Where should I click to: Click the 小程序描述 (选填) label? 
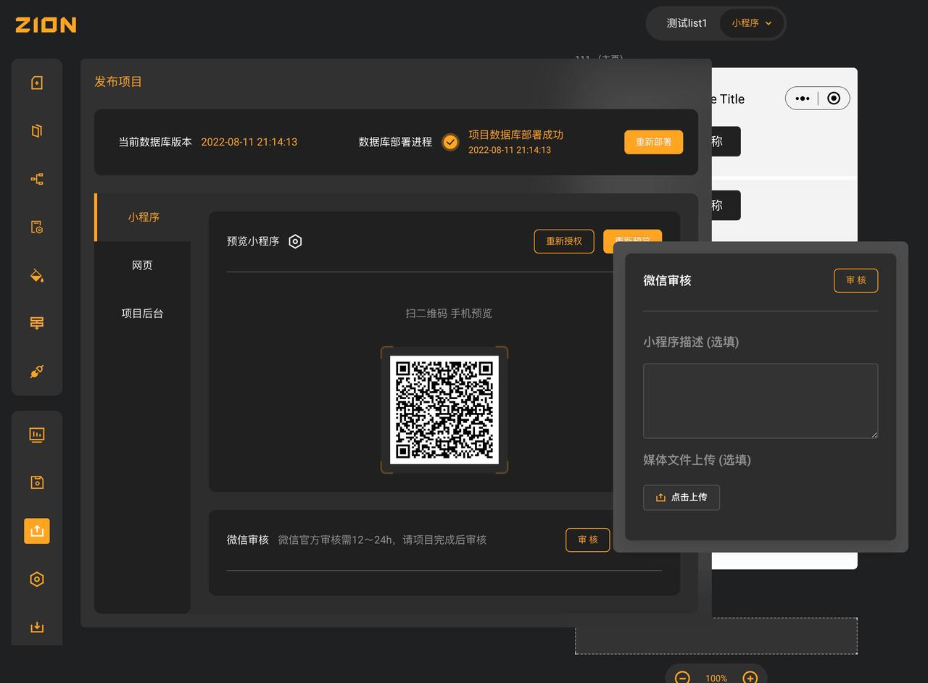(x=691, y=342)
